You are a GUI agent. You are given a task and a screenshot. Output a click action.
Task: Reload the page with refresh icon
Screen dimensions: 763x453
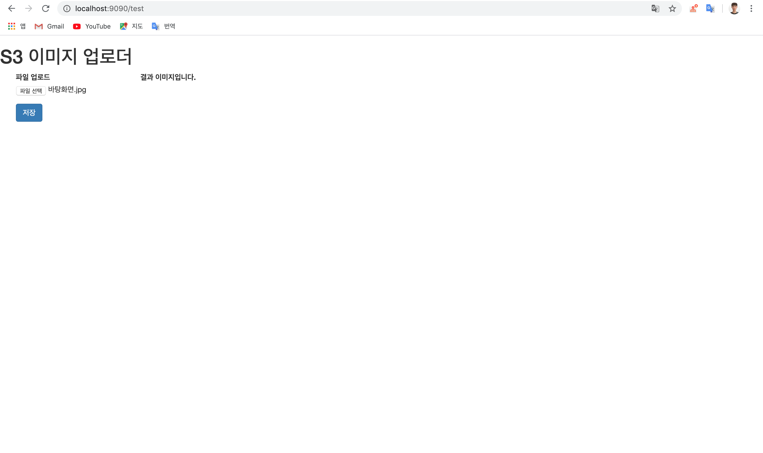pyautogui.click(x=46, y=8)
